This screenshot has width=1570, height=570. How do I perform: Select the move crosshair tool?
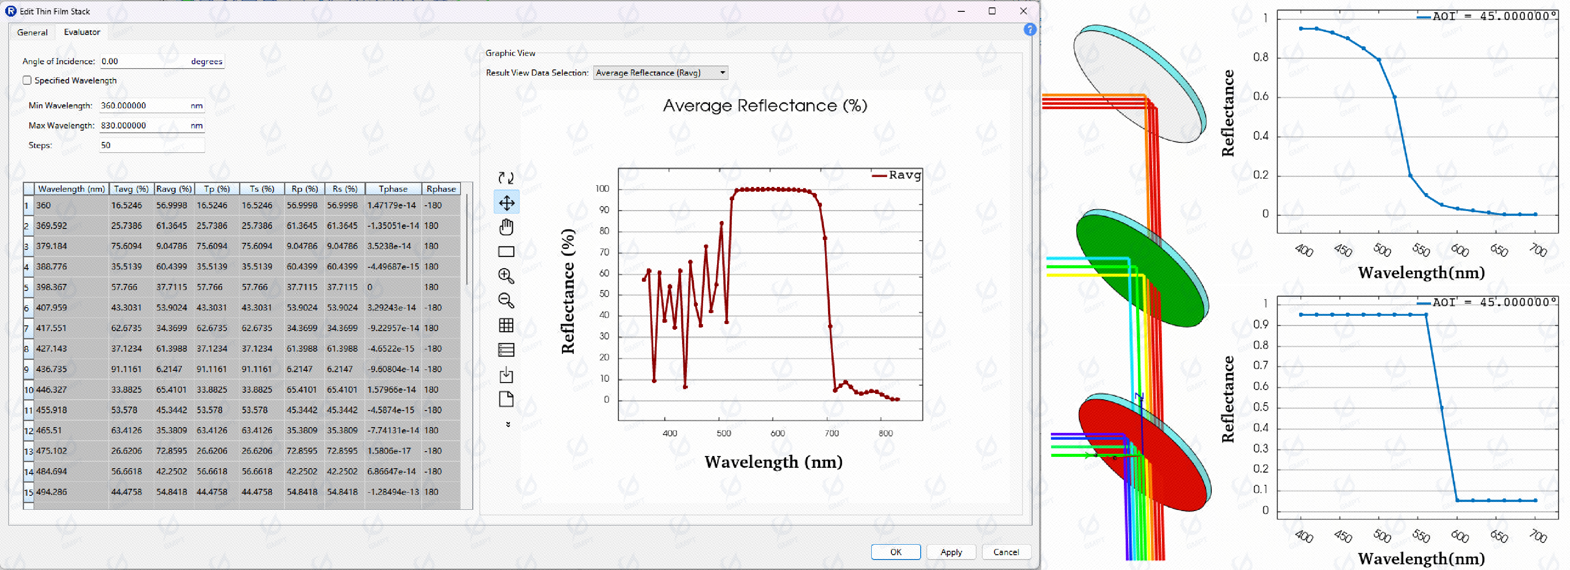[x=506, y=203]
